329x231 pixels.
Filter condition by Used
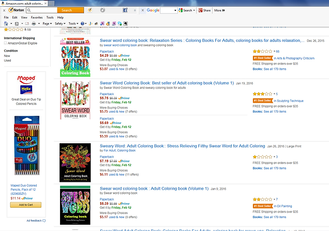coord(7,60)
